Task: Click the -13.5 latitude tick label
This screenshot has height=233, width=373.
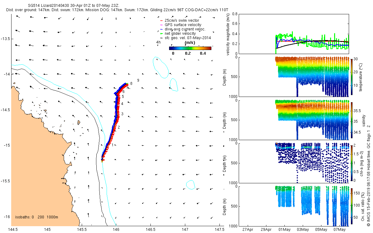Action: tap(5, 39)
